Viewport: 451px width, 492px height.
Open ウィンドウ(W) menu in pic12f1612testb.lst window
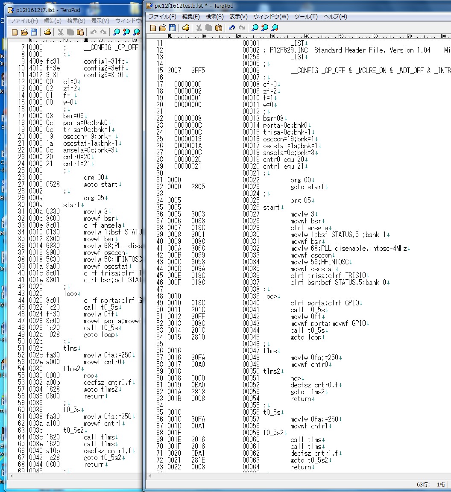point(271,17)
